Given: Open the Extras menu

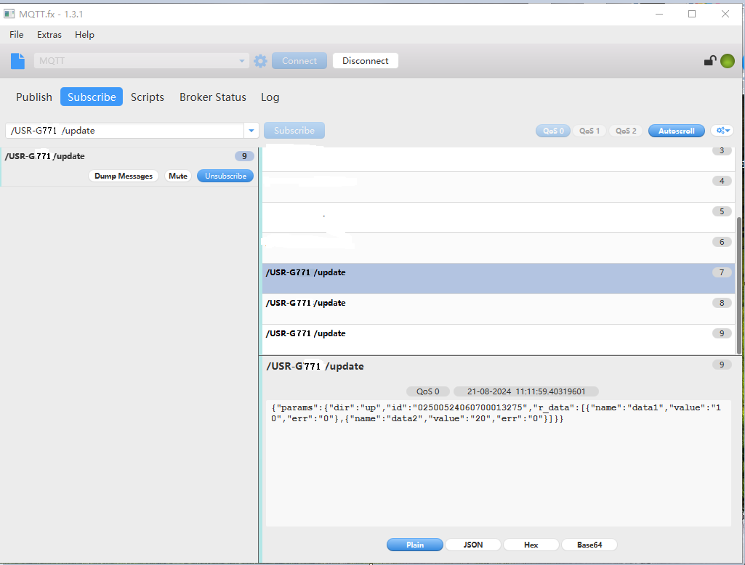Looking at the screenshot, I should (x=49, y=35).
